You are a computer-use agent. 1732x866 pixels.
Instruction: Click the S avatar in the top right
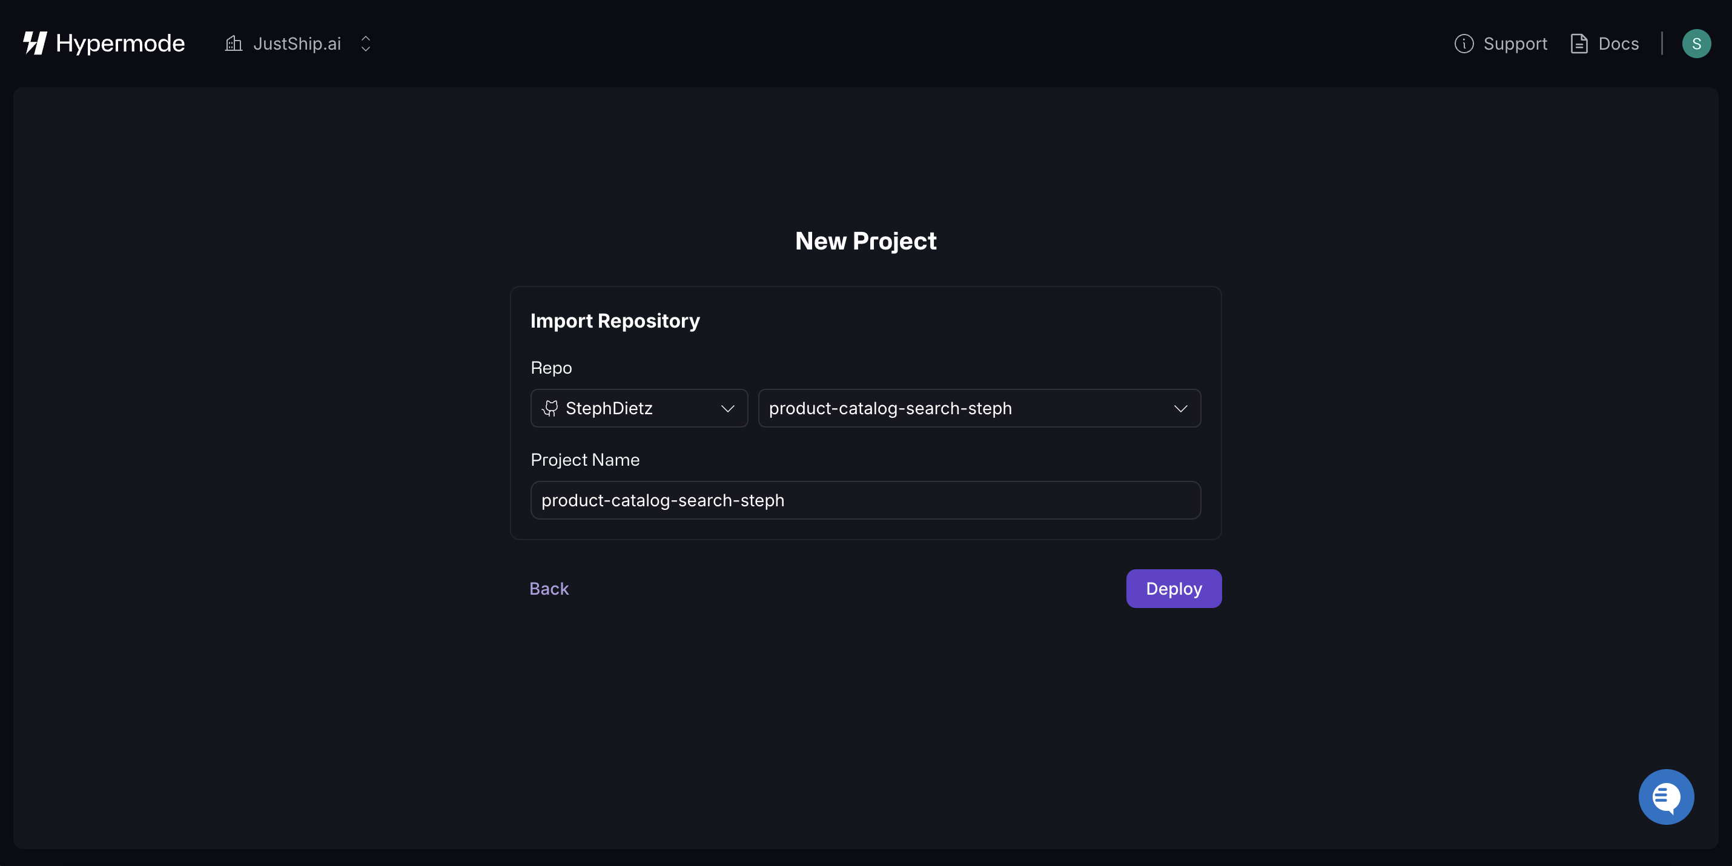pos(1697,43)
